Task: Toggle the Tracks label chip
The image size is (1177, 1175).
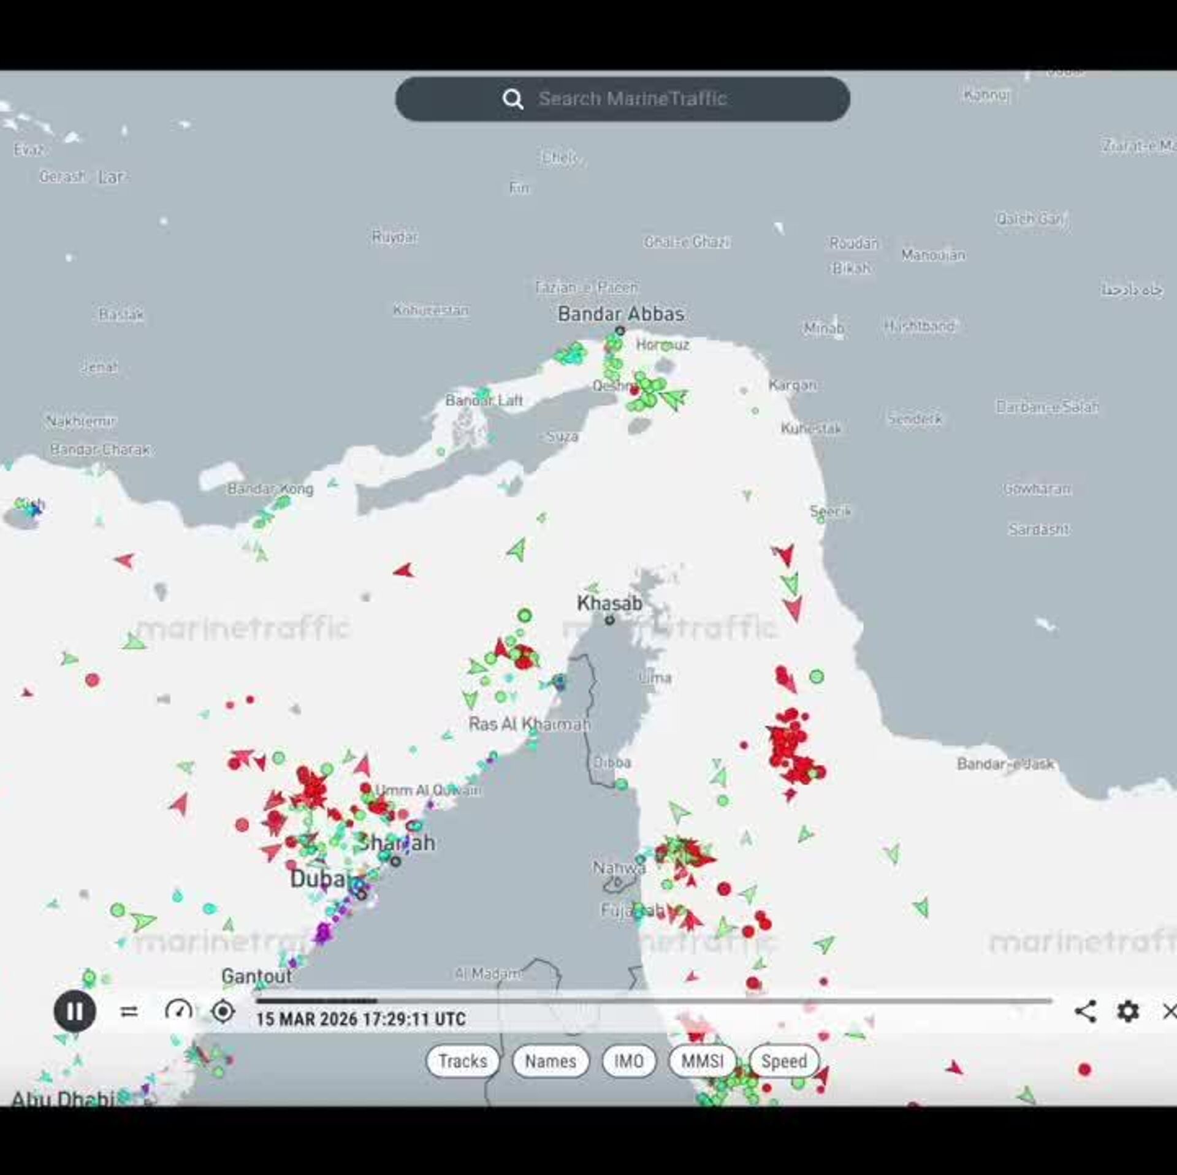Action: click(x=462, y=1061)
